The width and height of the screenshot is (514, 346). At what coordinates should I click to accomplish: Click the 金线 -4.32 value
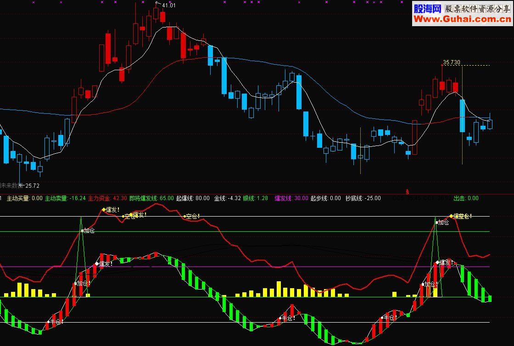(x=228, y=198)
